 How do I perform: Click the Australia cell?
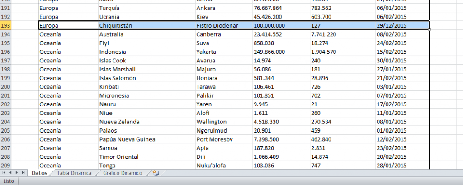point(147,34)
